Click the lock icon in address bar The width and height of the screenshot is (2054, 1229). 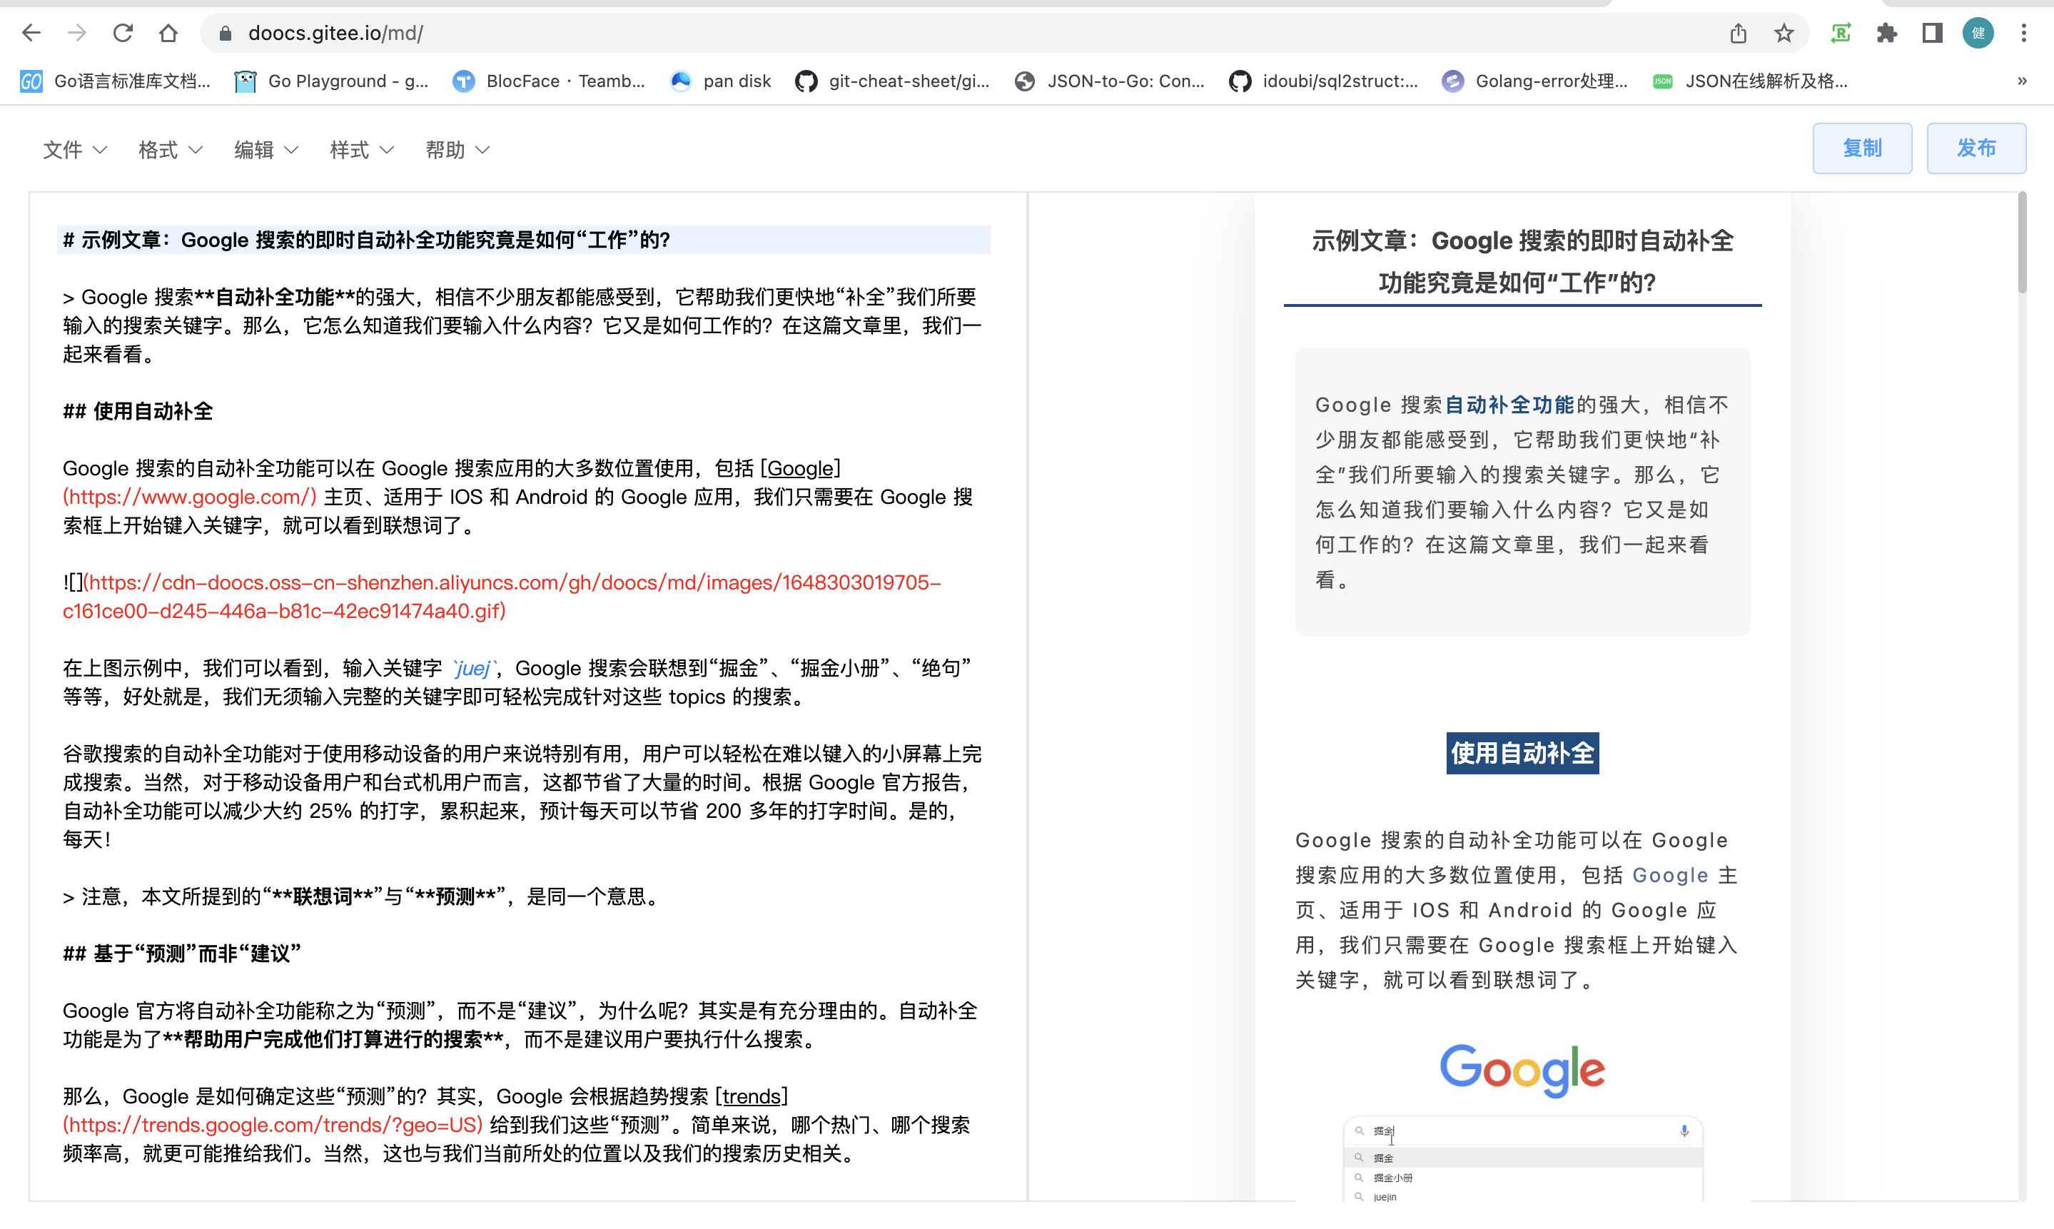click(x=226, y=33)
